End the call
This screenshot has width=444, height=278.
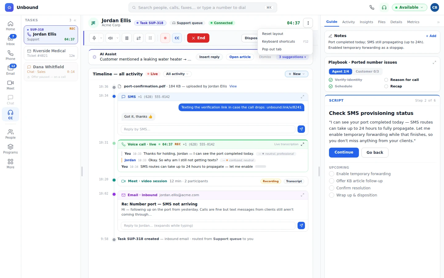coord(198,38)
